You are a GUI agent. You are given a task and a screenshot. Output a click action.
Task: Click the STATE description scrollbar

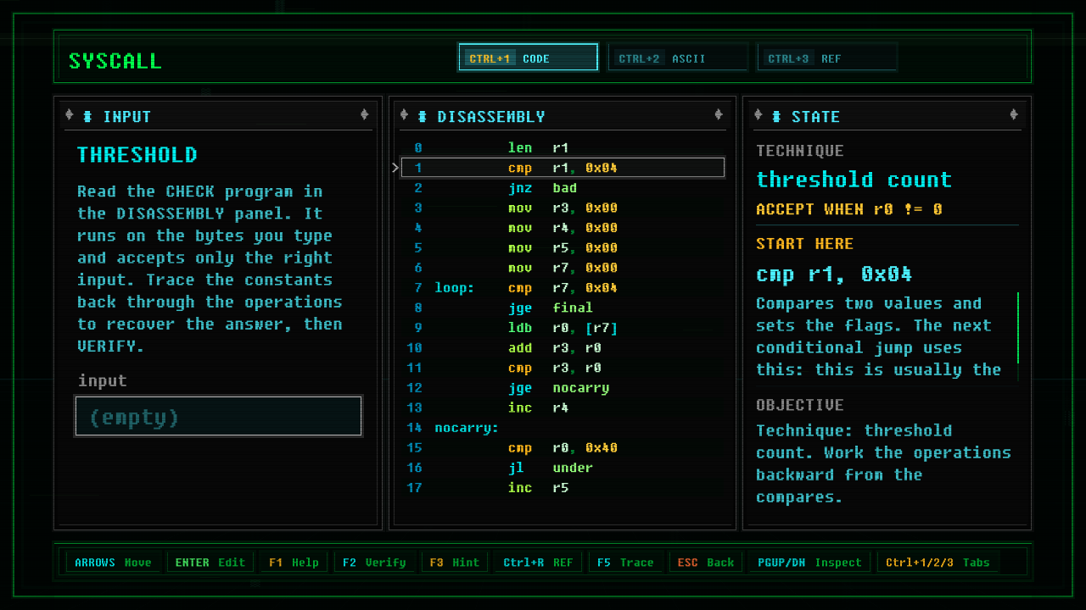pos(1017,338)
